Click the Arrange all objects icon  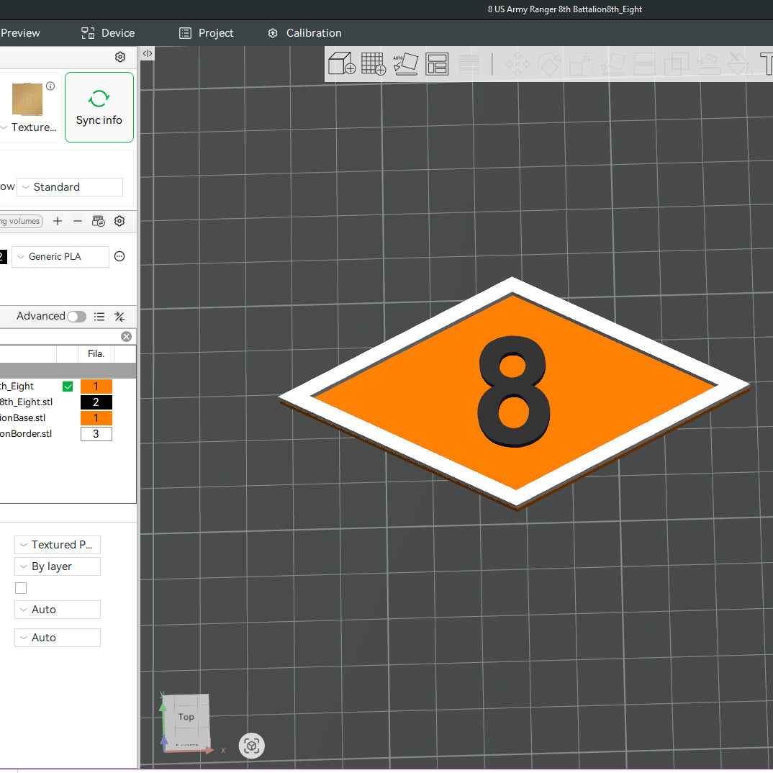[437, 64]
